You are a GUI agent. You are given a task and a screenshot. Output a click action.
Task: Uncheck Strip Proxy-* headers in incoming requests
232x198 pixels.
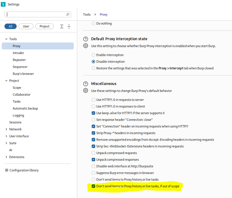[x=93, y=133]
